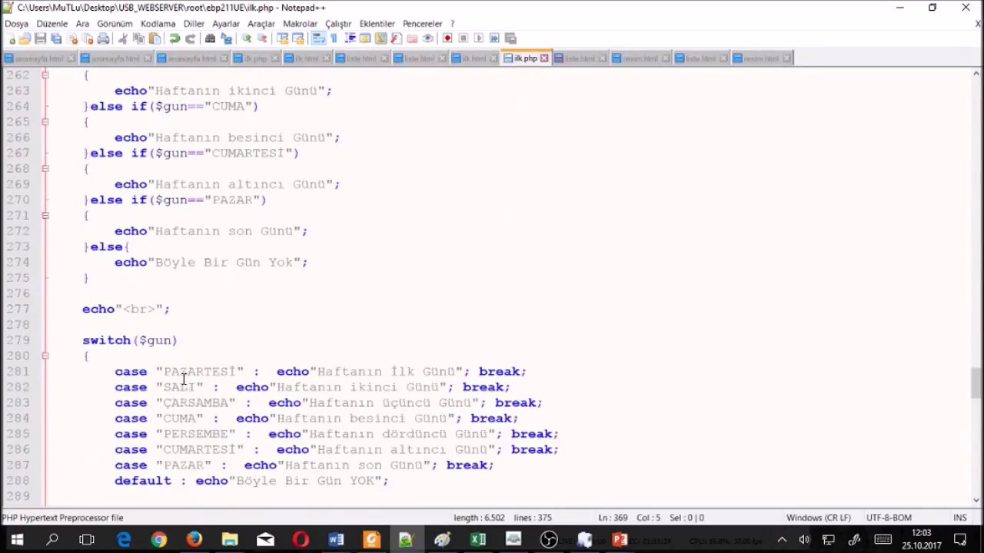The width and height of the screenshot is (984, 553).
Task: Collapse the fold marker at line 262
Action: [45, 75]
